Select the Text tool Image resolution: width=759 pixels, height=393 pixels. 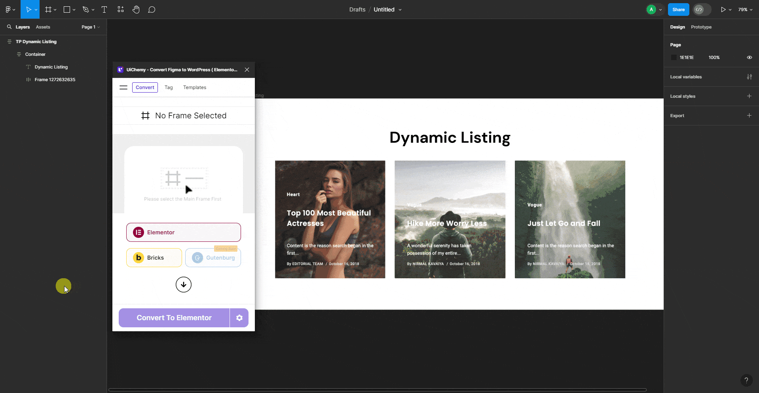click(104, 9)
